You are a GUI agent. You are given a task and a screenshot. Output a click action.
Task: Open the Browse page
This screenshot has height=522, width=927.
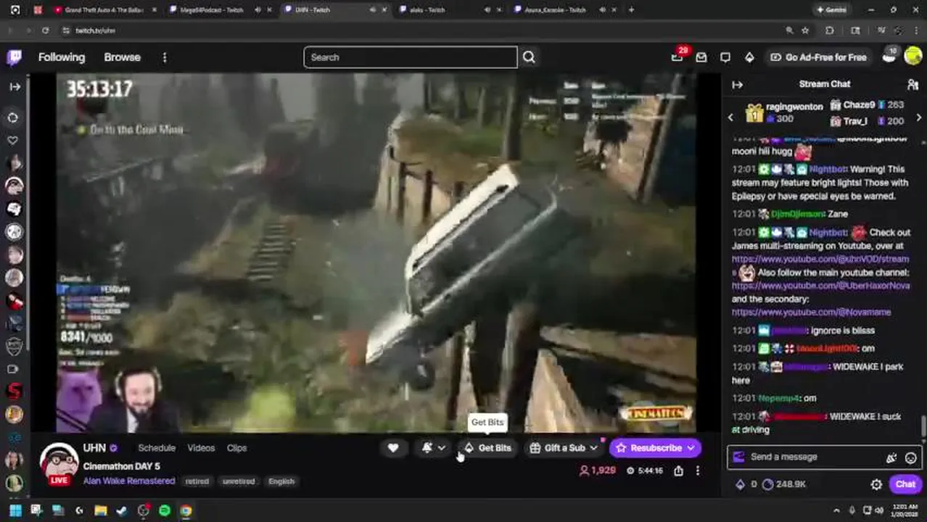[122, 57]
